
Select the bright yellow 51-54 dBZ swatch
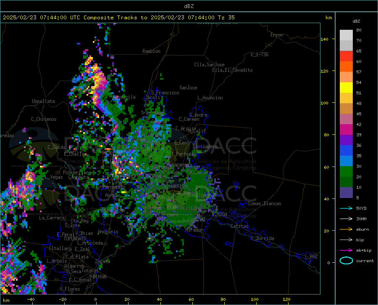point(346,88)
